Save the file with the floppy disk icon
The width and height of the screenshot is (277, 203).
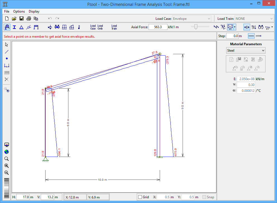[x=21, y=19]
